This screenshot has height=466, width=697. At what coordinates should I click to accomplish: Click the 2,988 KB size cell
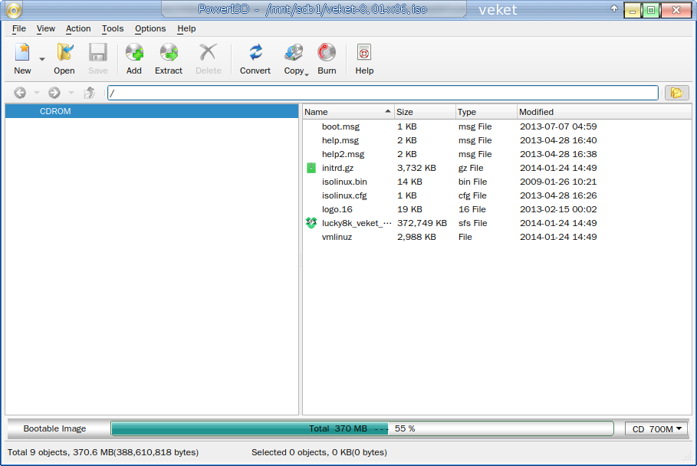point(416,237)
